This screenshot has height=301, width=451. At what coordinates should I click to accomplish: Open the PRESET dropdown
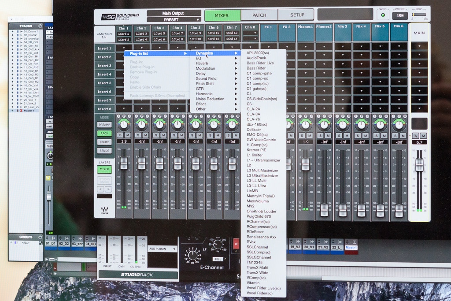point(174,20)
